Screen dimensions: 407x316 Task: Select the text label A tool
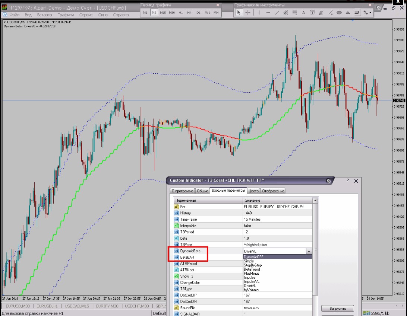pyautogui.click(x=303, y=12)
